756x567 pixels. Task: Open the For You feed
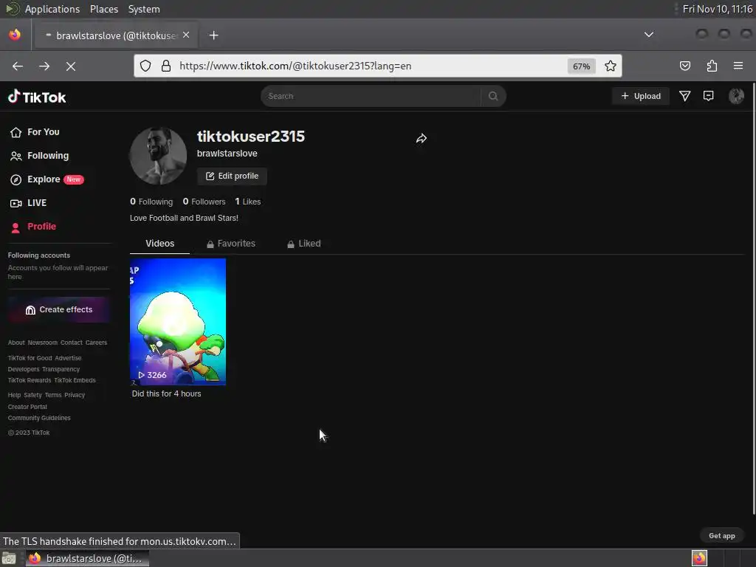pos(35,132)
